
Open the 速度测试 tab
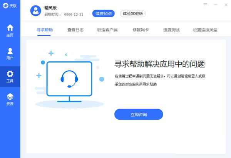pyautogui.click(x=171, y=30)
